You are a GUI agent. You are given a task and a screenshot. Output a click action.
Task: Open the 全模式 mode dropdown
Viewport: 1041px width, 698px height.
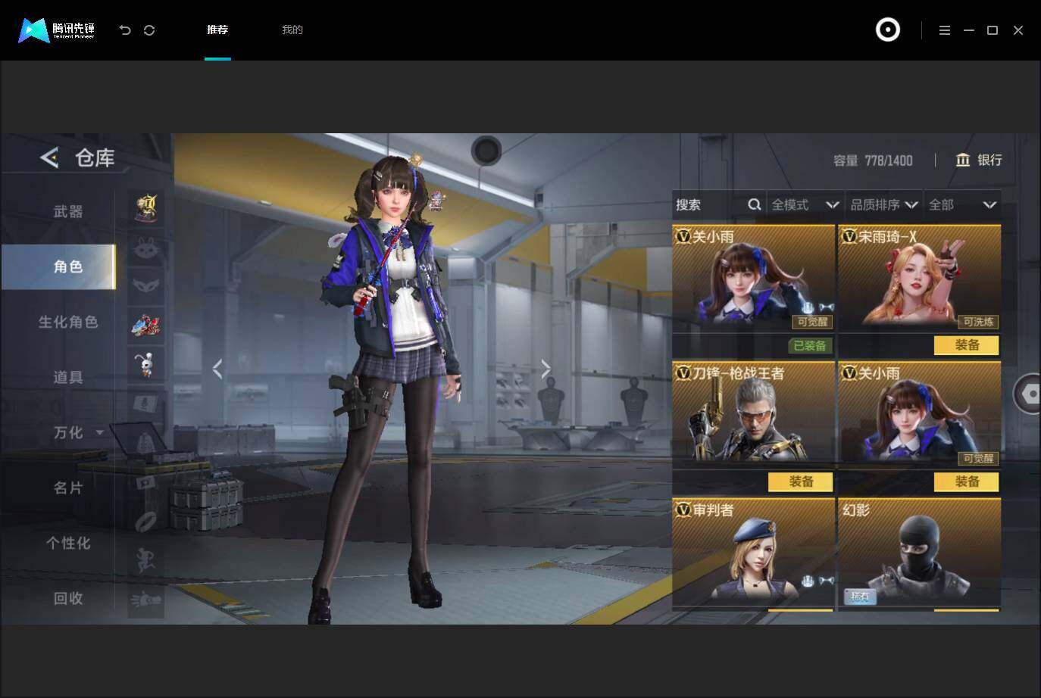pyautogui.click(x=805, y=204)
